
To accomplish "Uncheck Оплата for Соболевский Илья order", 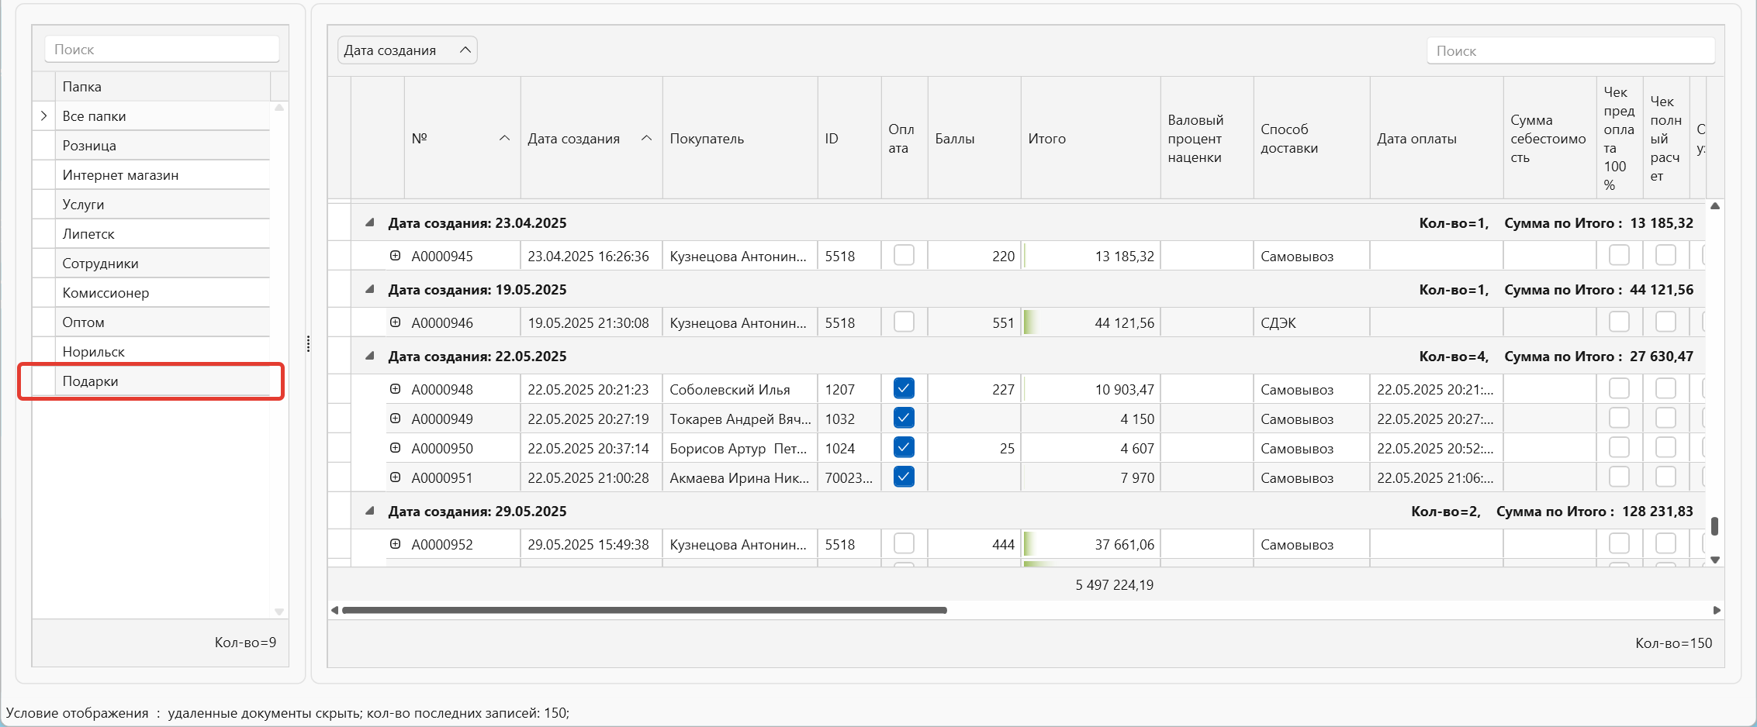I will click(x=904, y=388).
